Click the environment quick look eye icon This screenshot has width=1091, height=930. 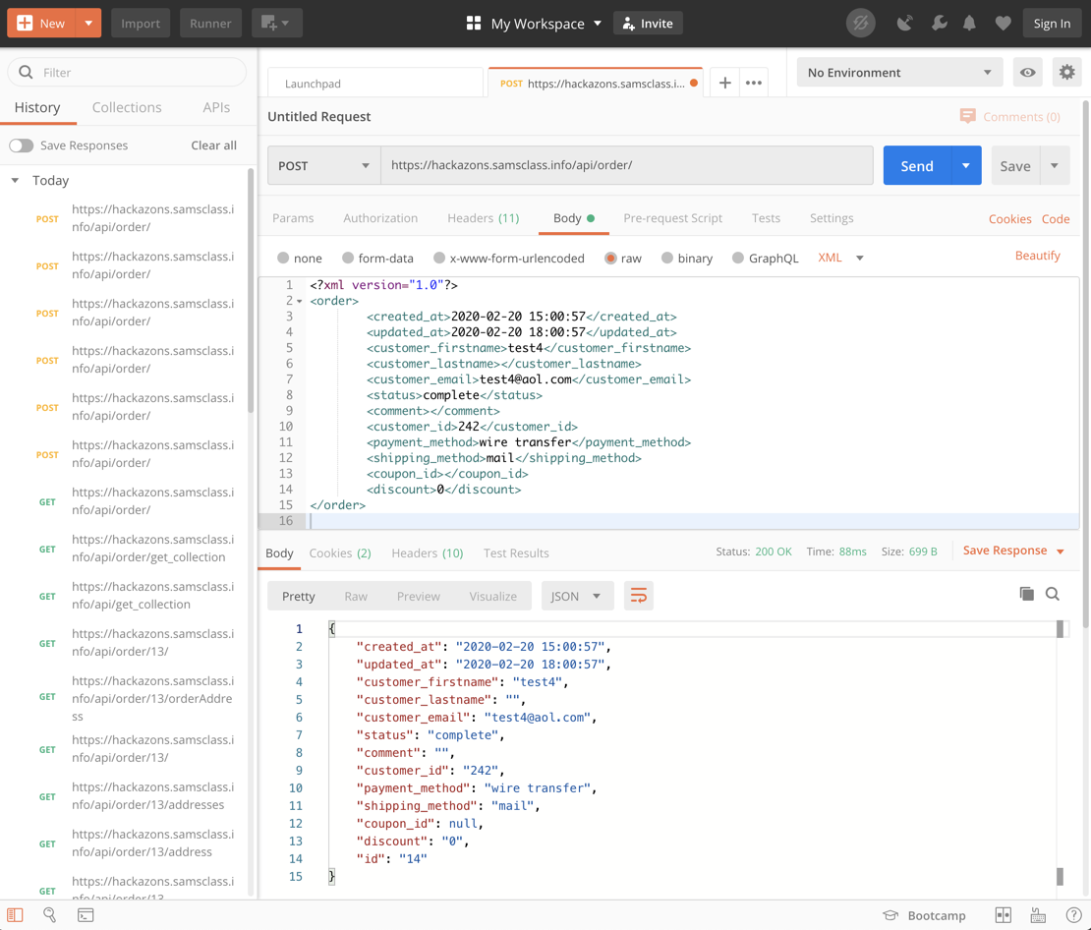pyautogui.click(x=1028, y=73)
